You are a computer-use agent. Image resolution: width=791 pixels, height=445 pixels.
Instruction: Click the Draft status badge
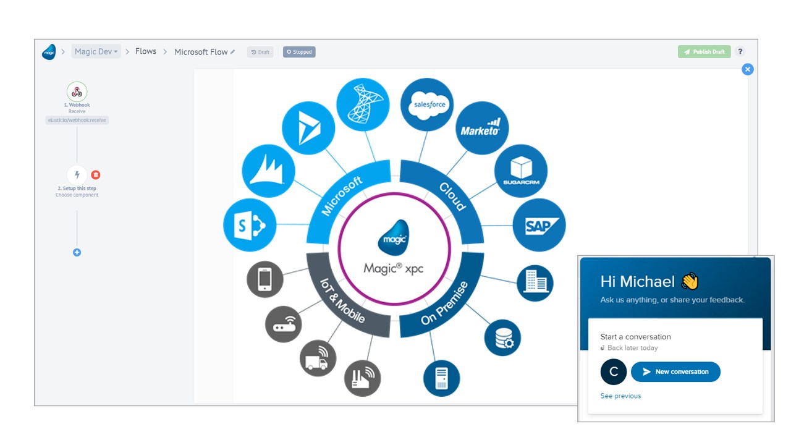(x=260, y=52)
